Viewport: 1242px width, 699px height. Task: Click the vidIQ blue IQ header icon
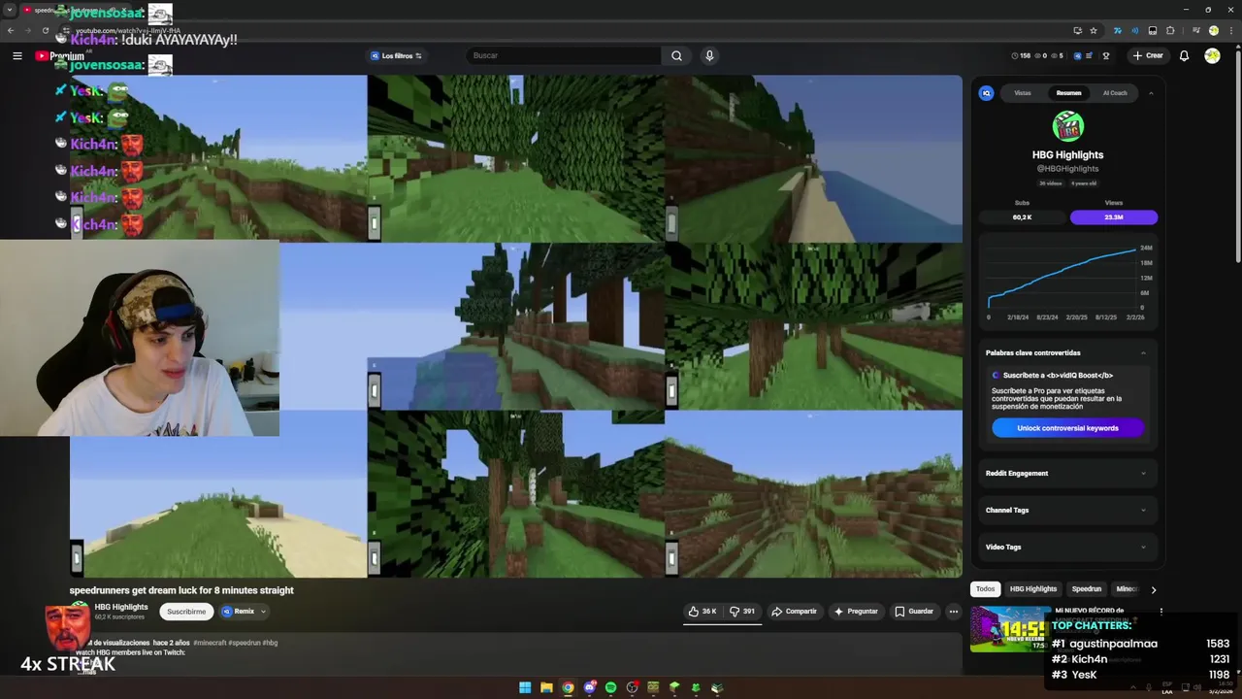(x=1077, y=56)
